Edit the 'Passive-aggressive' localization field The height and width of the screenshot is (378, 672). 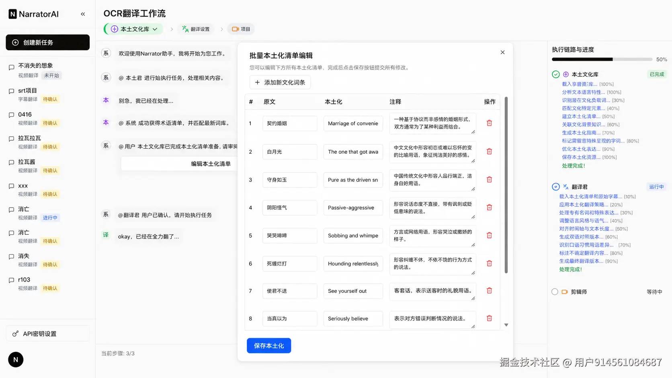click(353, 208)
